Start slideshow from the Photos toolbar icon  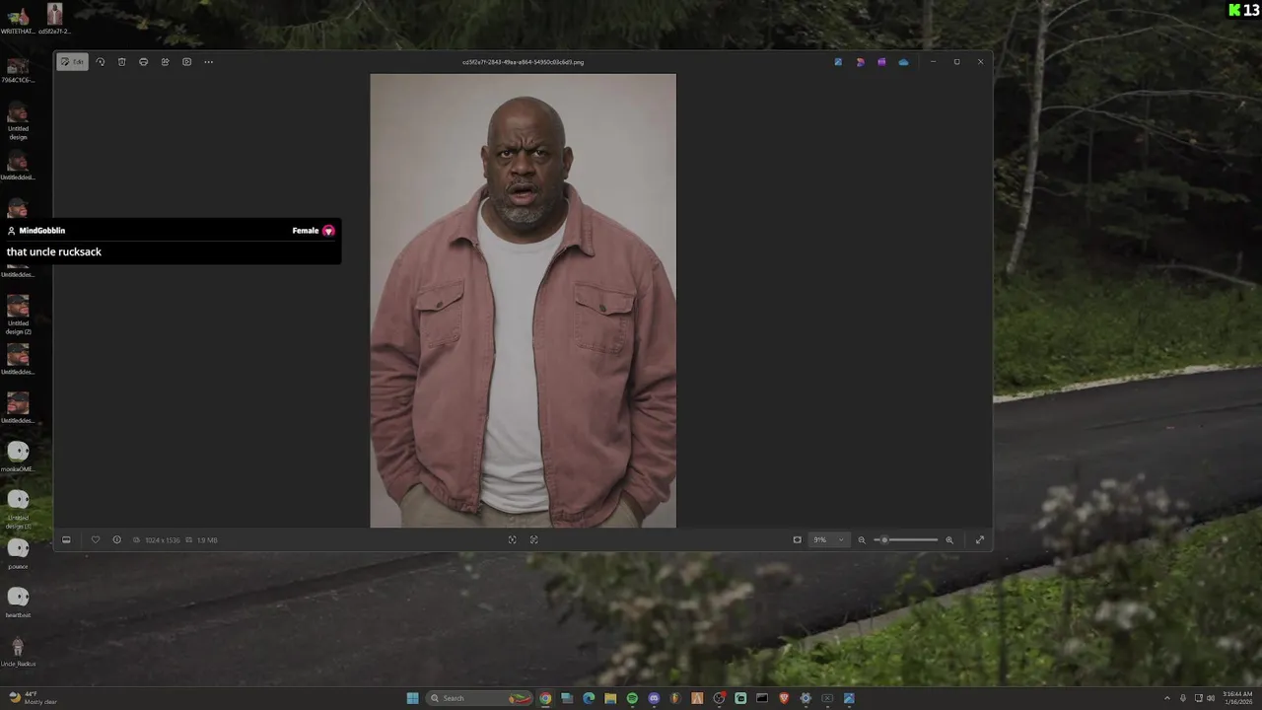[x=187, y=62]
